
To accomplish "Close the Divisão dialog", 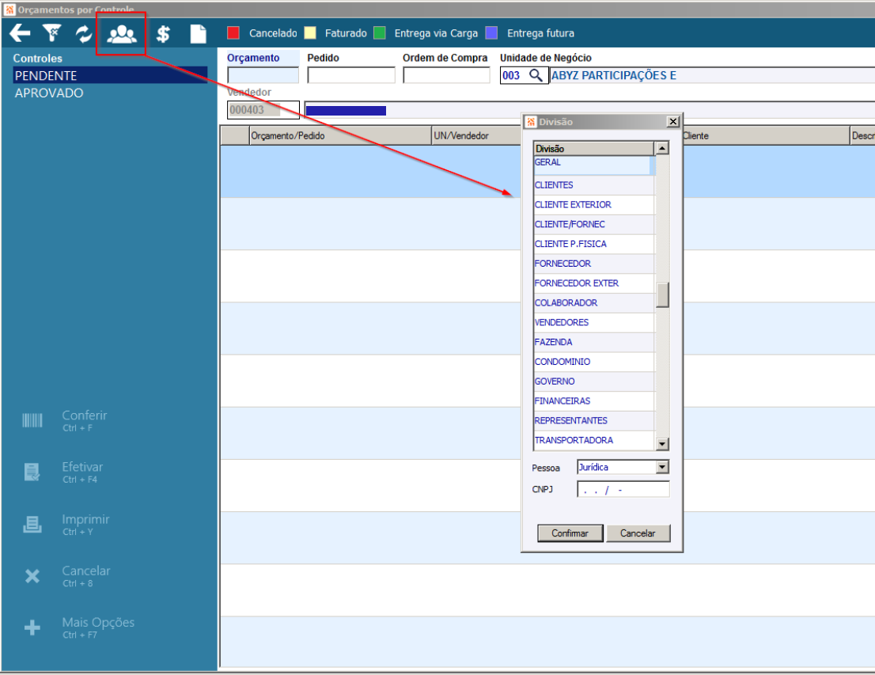I will (x=673, y=122).
